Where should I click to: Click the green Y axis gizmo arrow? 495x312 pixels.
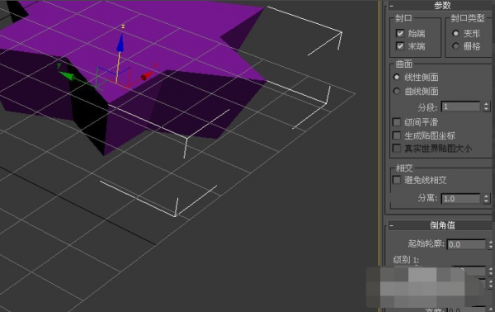click(68, 76)
